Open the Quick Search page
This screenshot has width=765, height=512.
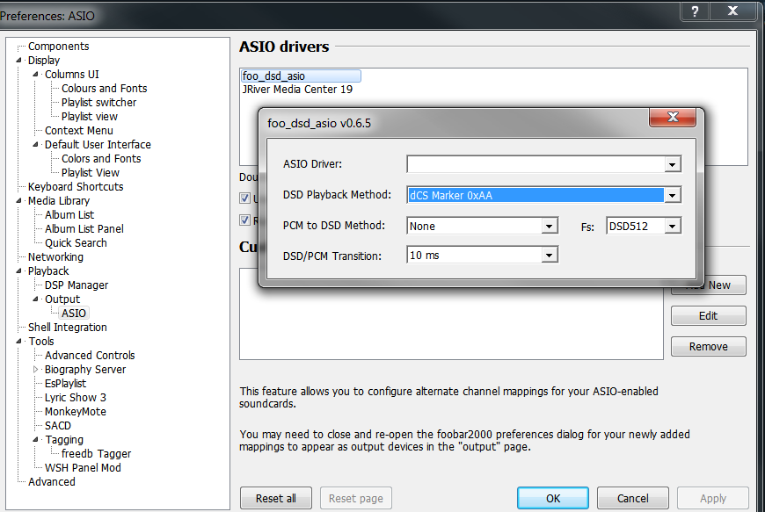(x=76, y=243)
